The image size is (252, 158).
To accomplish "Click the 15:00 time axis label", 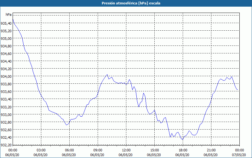I will click(x=155, y=150).
